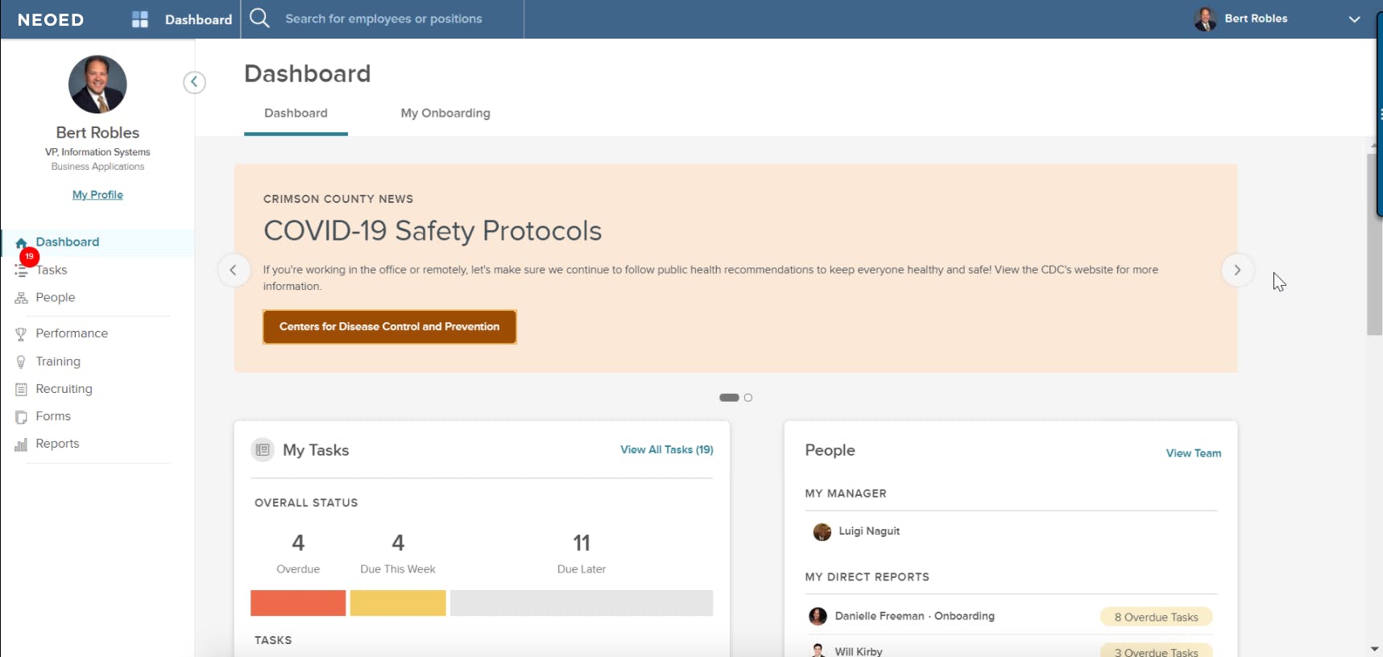Click the Training lightbulb icon
The height and width of the screenshot is (657, 1383).
click(x=21, y=362)
